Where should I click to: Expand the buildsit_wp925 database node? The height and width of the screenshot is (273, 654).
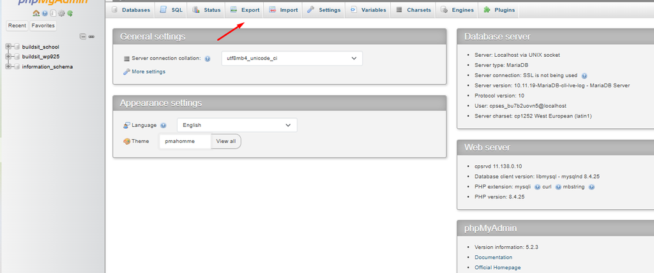point(8,56)
